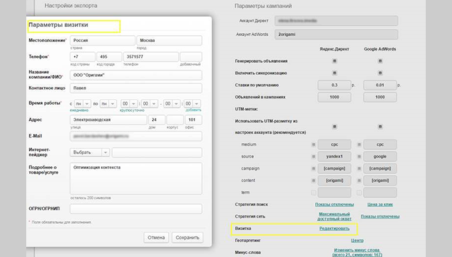Toggle the term checkbox in Яндекс.Директ column
Viewport: 452px width, 257px height.
click(x=314, y=192)
